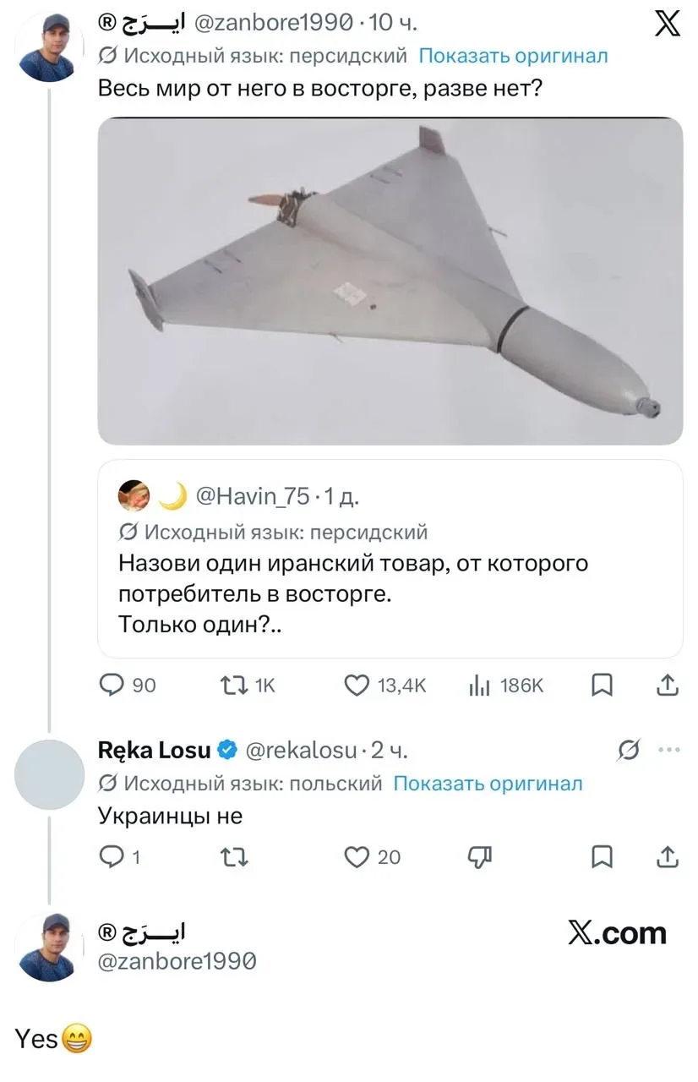
Task: View analytics showing 186K views
Action: 480,685
